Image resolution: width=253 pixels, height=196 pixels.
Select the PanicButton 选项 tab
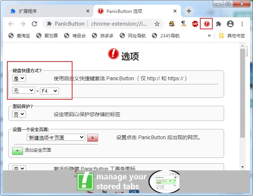pyautogui.click(x=137, y=11)
